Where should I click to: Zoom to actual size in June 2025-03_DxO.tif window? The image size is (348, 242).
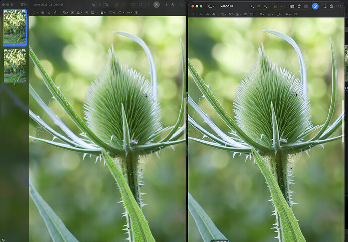[100, 5]
